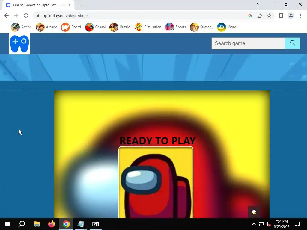Click the Simulation category label
Screen dimensions: 307x230
pos(153,27)
